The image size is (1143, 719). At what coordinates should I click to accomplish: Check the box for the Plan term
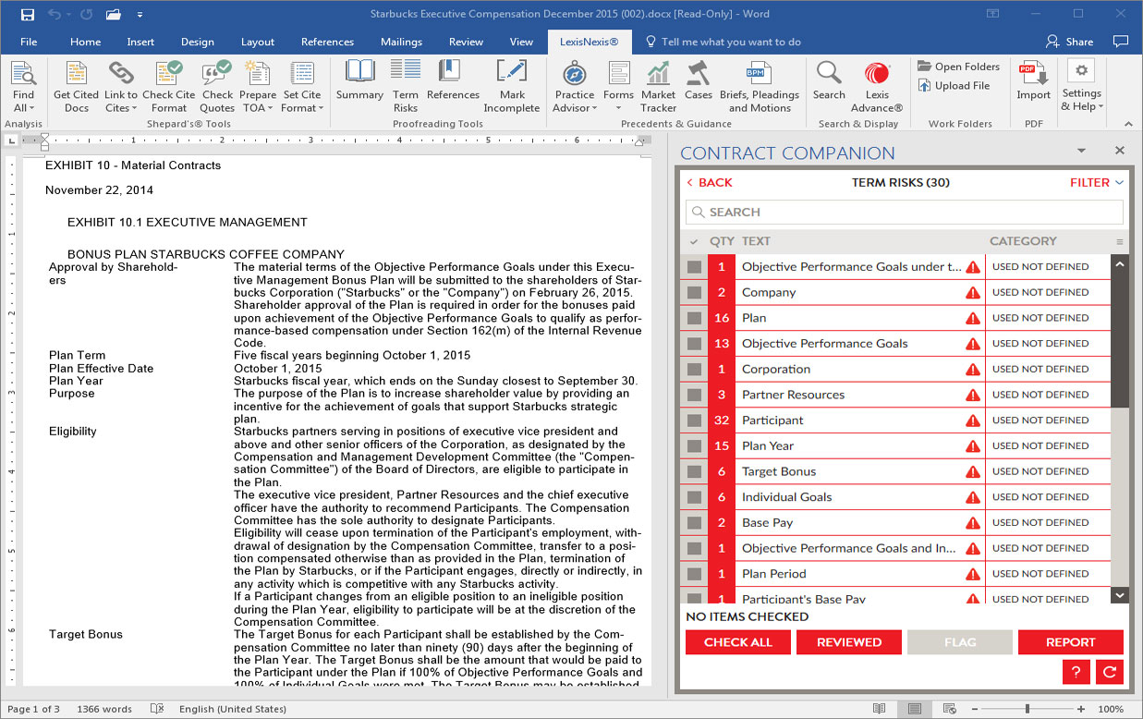click(694, 318)
